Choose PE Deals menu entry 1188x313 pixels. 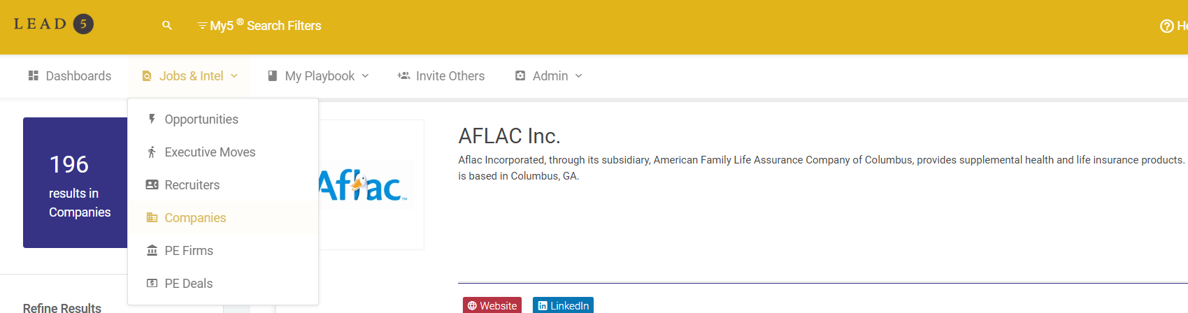188,284
